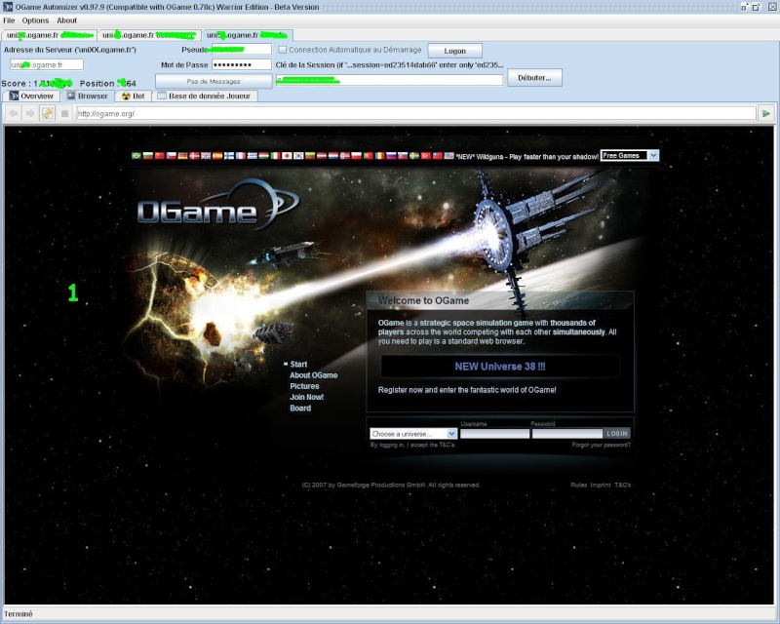Select the Finland flag
Image resolution: width=780 pixels, height=624 pixels.
(x=229, y=156)
